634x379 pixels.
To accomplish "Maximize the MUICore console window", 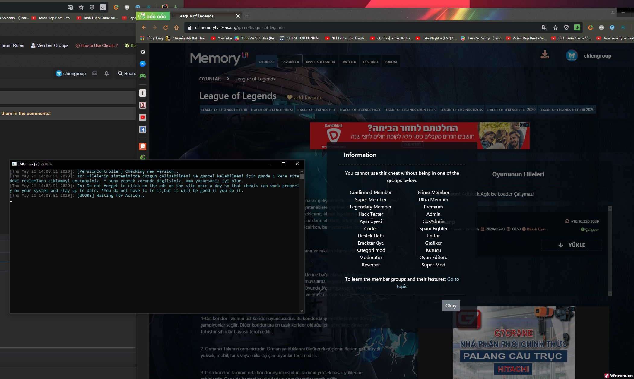I will tap(284, 164).
